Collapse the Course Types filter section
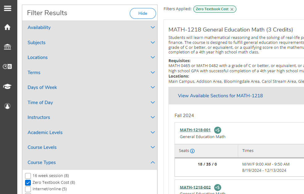Image resolution: width=304 pixels, height=194 pixels. [90, 162]
